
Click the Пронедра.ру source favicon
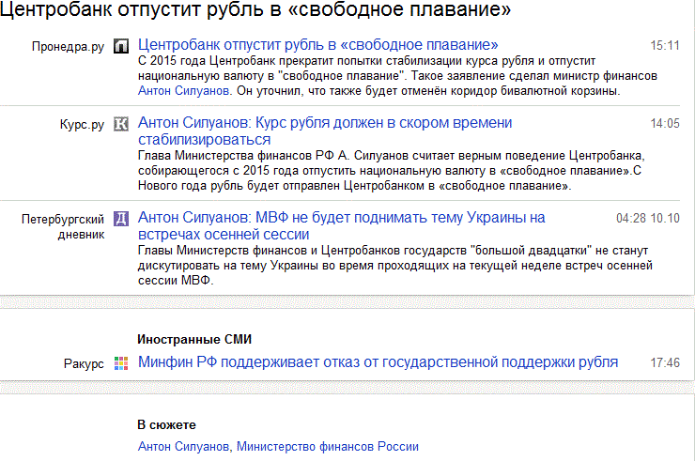121,46
